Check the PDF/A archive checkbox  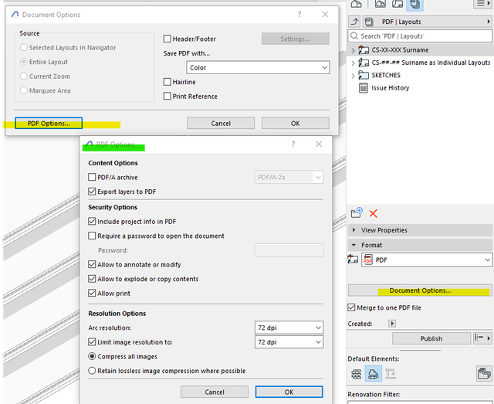coord(92,177)
